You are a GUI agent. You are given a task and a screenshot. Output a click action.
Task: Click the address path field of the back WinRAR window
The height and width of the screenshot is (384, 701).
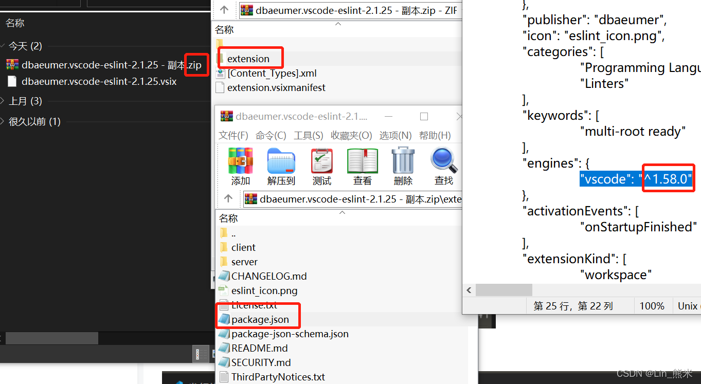[350, 10]
